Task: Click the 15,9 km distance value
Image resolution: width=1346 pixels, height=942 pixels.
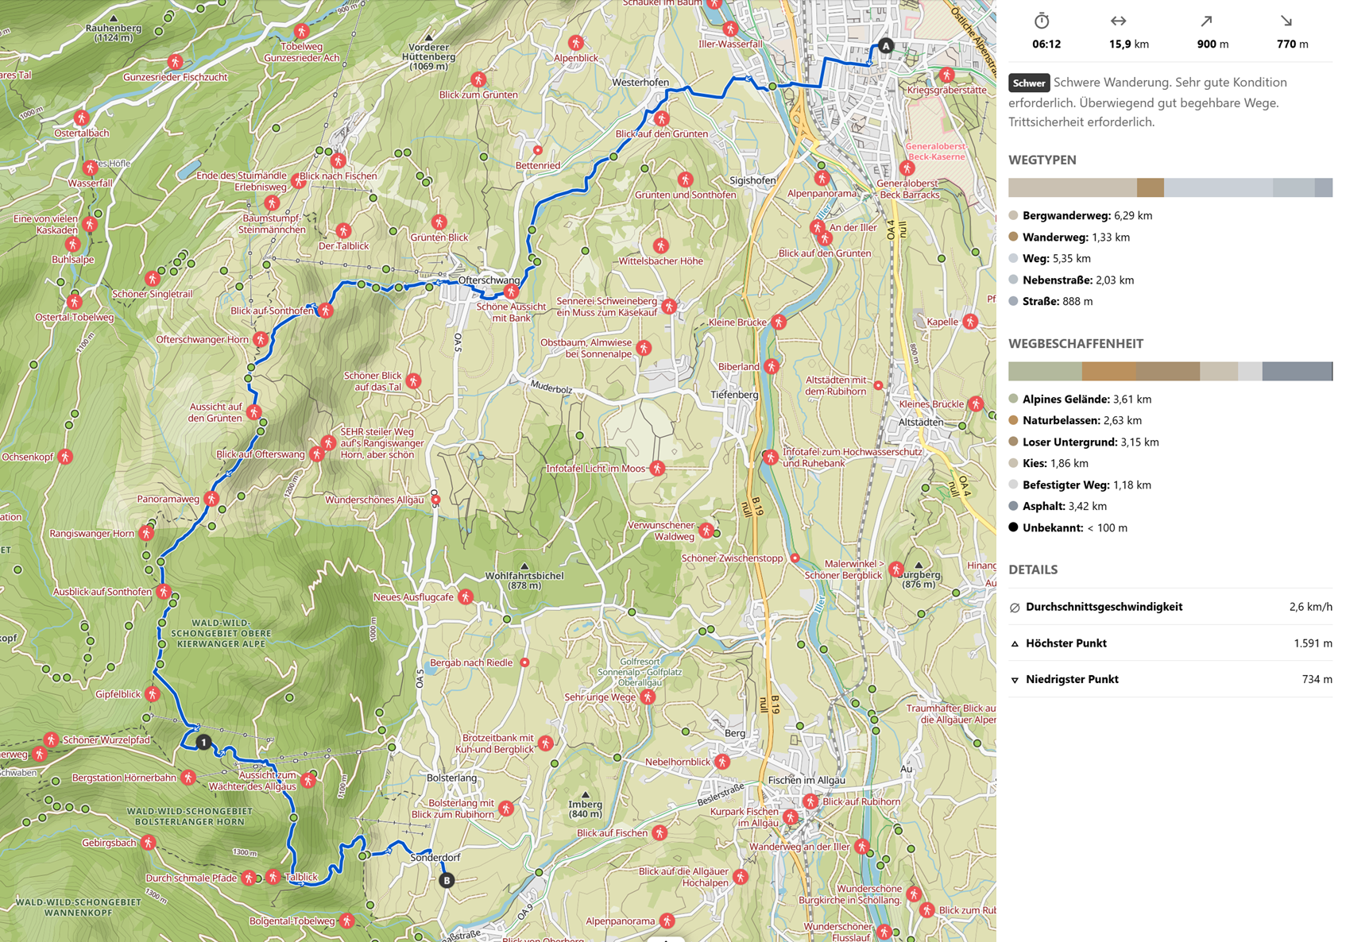Action: 1128,44
